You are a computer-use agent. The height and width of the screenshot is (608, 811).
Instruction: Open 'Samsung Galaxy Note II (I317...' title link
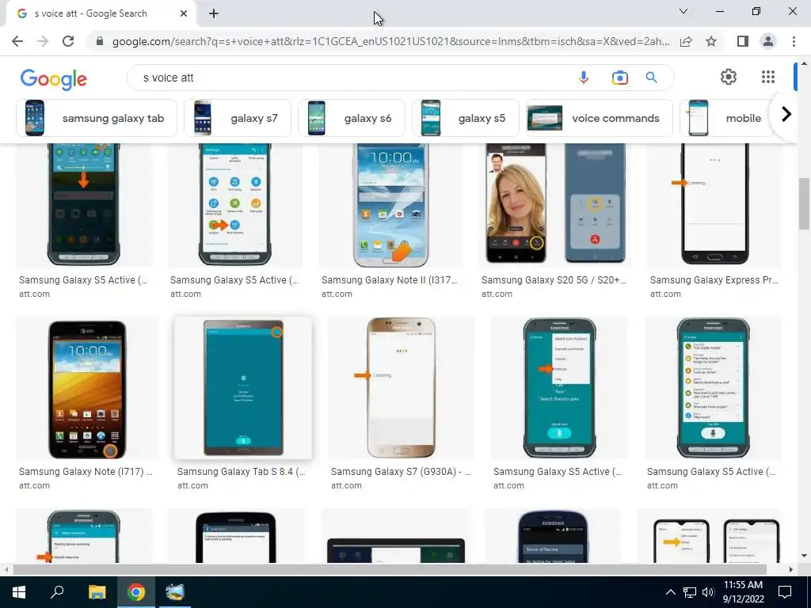point(390,280)
